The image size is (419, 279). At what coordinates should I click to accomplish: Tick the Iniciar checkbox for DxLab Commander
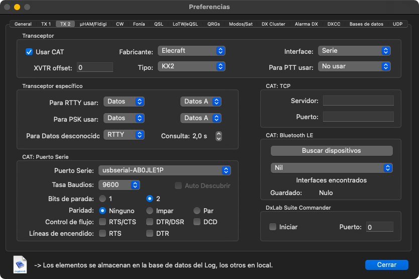[273, 227]
